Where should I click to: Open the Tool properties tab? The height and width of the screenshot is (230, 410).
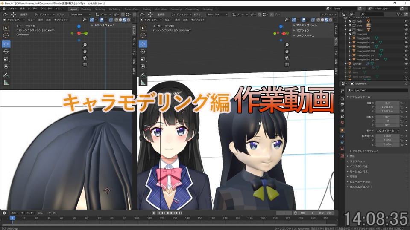[342, 91]
